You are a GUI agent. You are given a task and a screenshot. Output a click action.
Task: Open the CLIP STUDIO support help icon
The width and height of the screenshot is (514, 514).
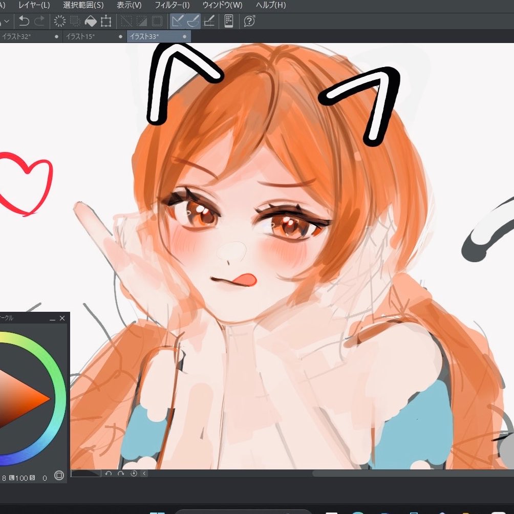(x=249, y=22)
